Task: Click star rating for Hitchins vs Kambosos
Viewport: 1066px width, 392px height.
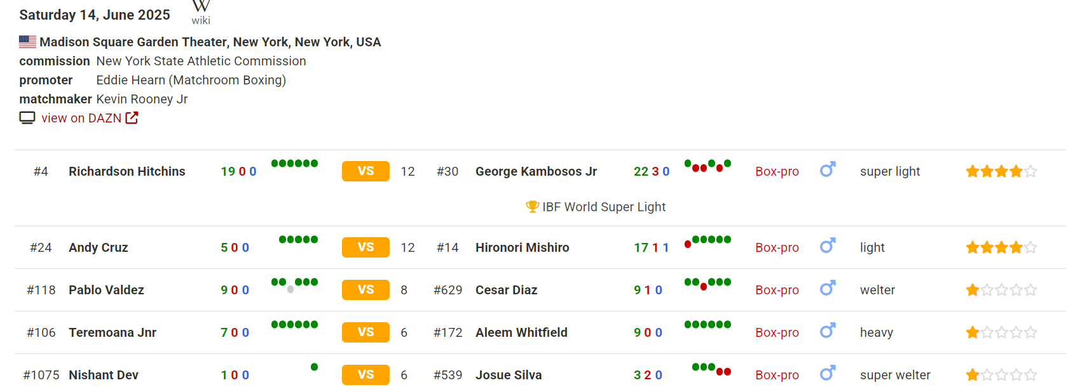Action: click(x=1001, y=171)
